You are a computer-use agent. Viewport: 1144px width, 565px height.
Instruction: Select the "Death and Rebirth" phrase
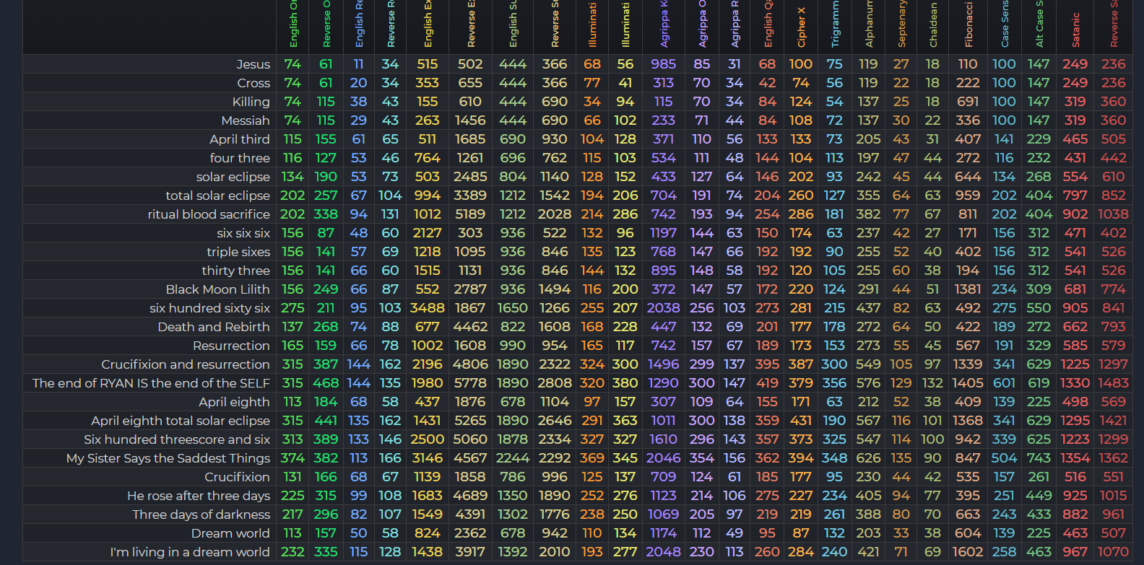214,327
